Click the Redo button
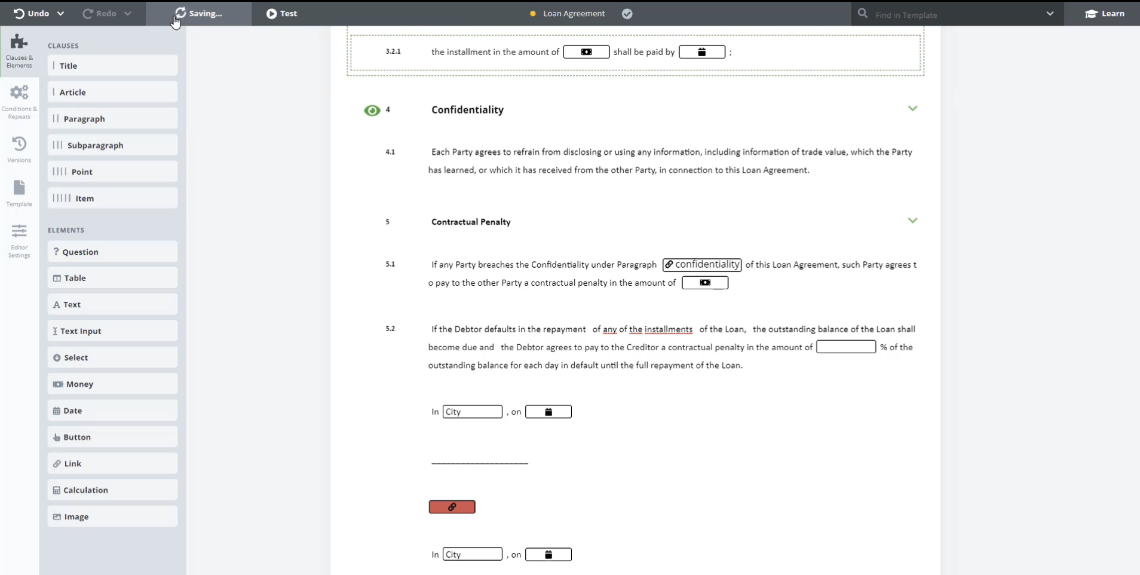The width and height of the screenshot is (1140, 575). coord(100,13)
